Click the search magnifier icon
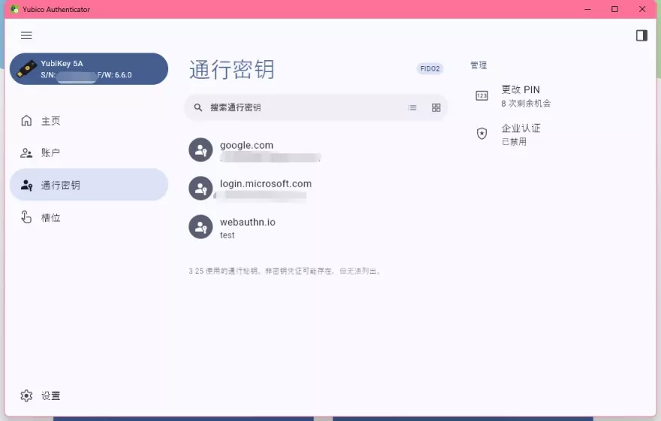This screenshot has height=421, width=661. pyautogui.click(x=198, y=108)
